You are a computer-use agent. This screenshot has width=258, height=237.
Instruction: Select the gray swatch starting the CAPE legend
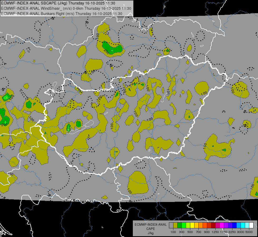point(171,225)
